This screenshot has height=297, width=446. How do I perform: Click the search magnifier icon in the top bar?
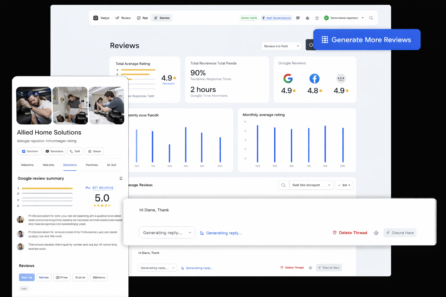371,18
